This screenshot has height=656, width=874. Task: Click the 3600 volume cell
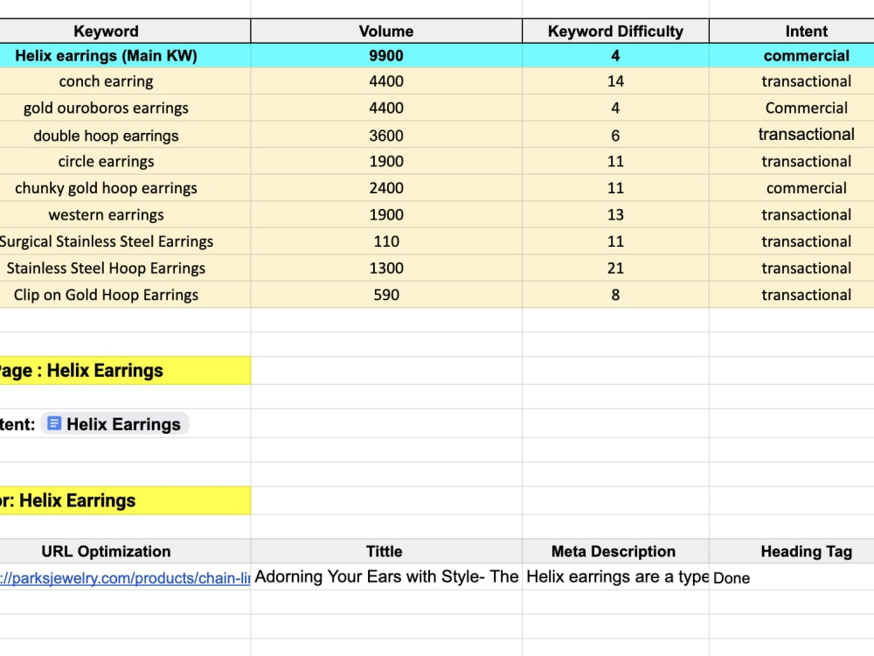tap(386, 136)
